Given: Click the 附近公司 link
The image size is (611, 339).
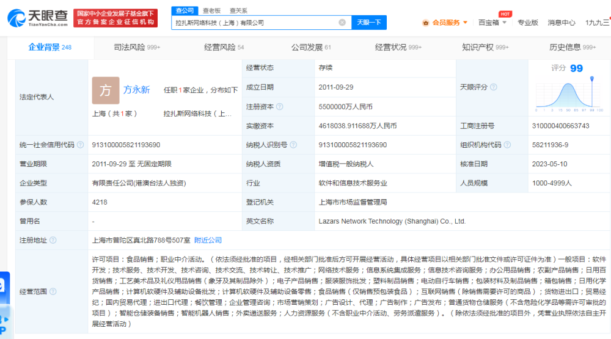Looking at the screenshot, I should pyautogui.click(x=208, y=240).
